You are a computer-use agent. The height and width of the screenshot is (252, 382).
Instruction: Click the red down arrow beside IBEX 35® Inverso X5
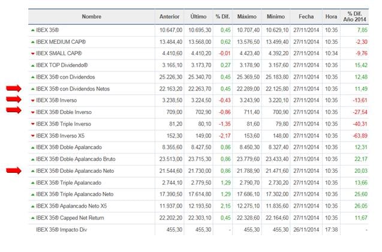33,136
